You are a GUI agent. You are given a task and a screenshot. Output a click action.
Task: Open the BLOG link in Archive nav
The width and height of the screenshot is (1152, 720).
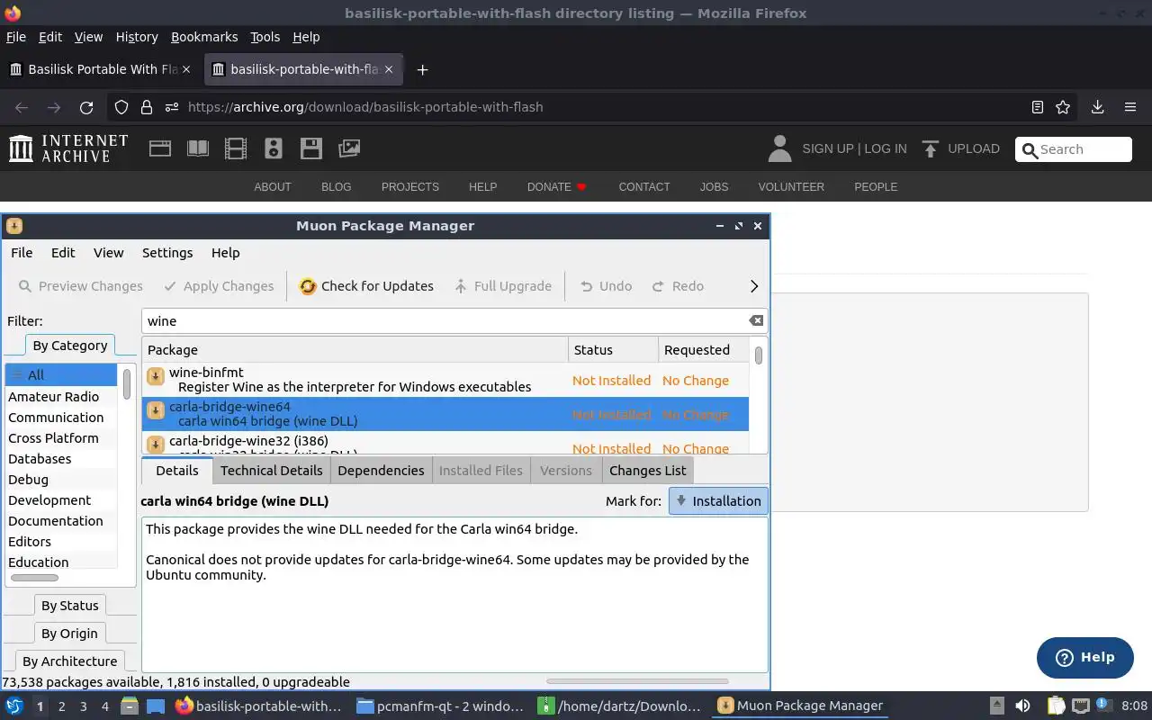point(336,187)
